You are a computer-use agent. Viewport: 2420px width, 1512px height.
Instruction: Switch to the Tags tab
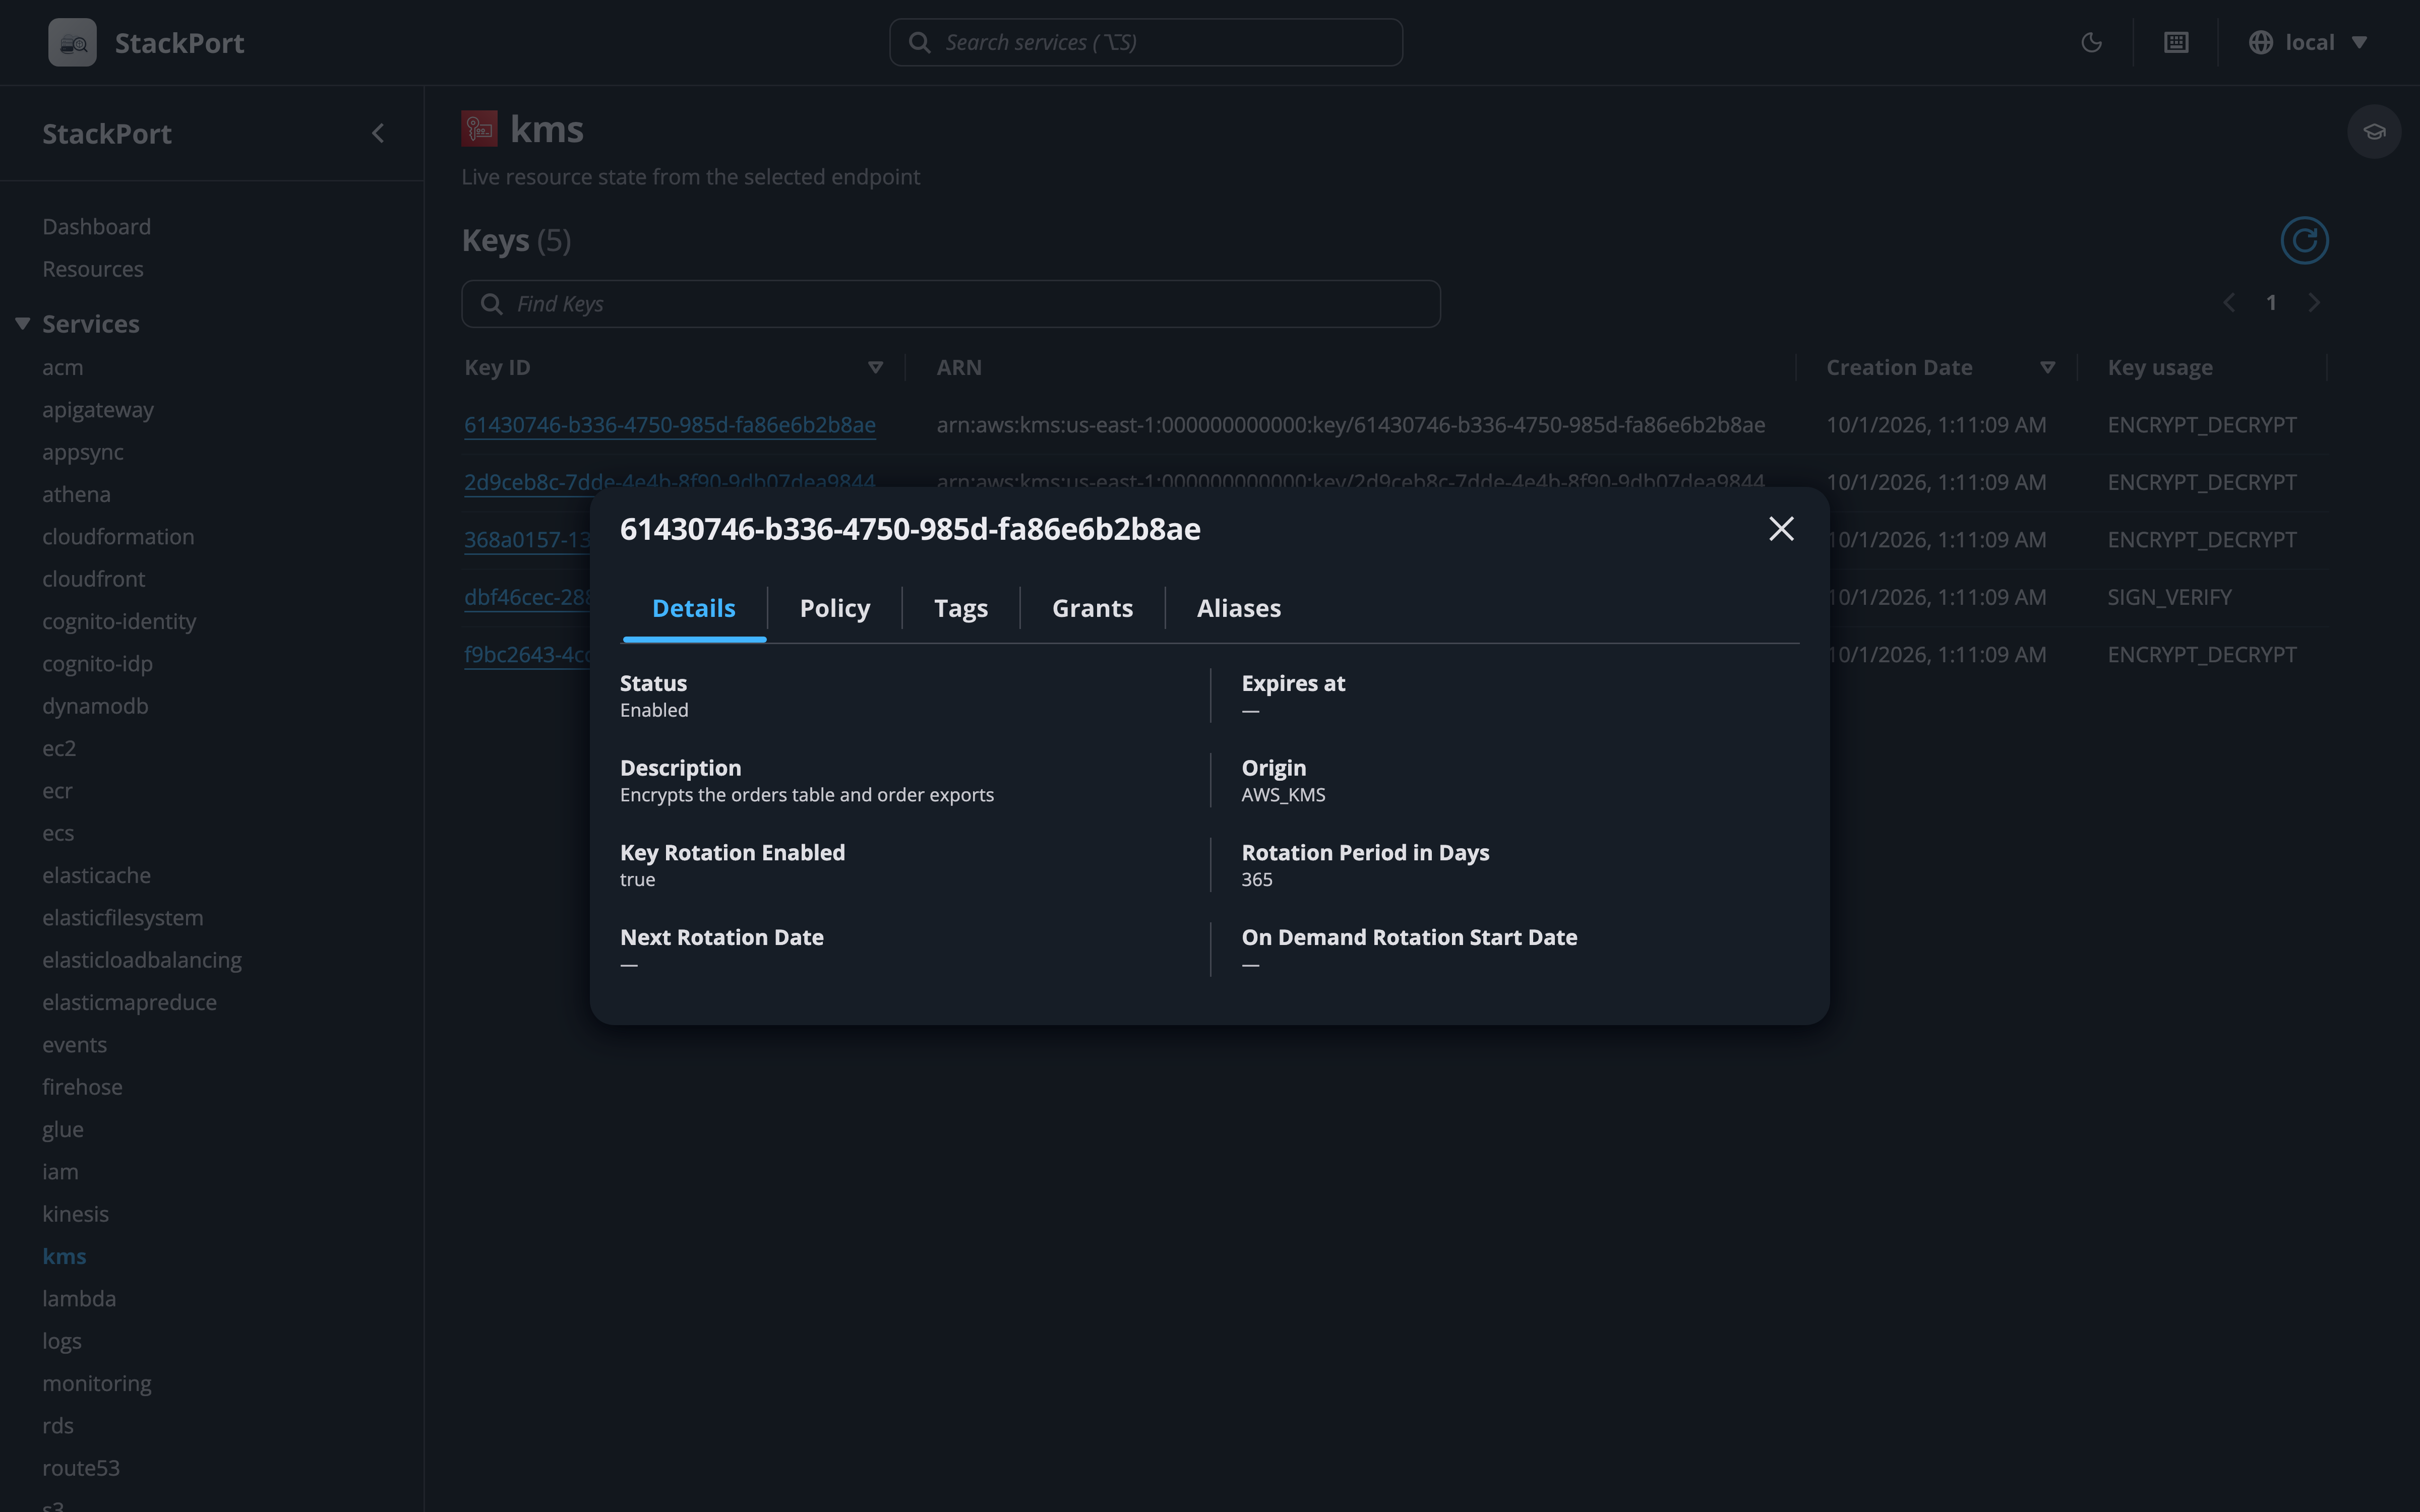coord(961,608)
